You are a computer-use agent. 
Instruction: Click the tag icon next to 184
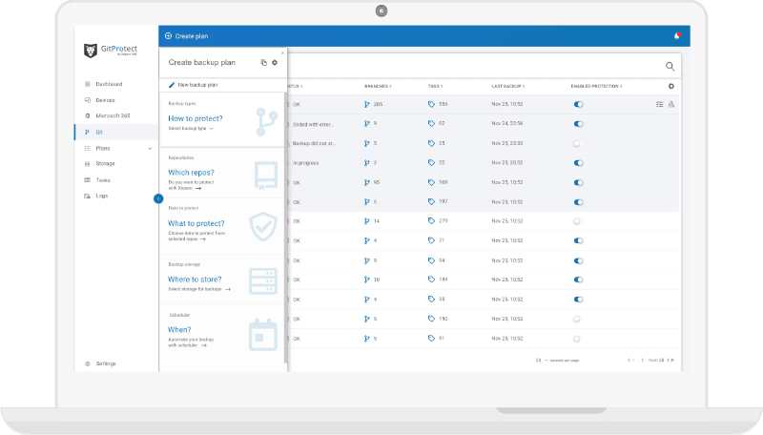coord(431,280)
